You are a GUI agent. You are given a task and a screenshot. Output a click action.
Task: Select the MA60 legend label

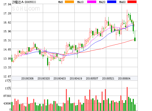click(x=122, y=2)
